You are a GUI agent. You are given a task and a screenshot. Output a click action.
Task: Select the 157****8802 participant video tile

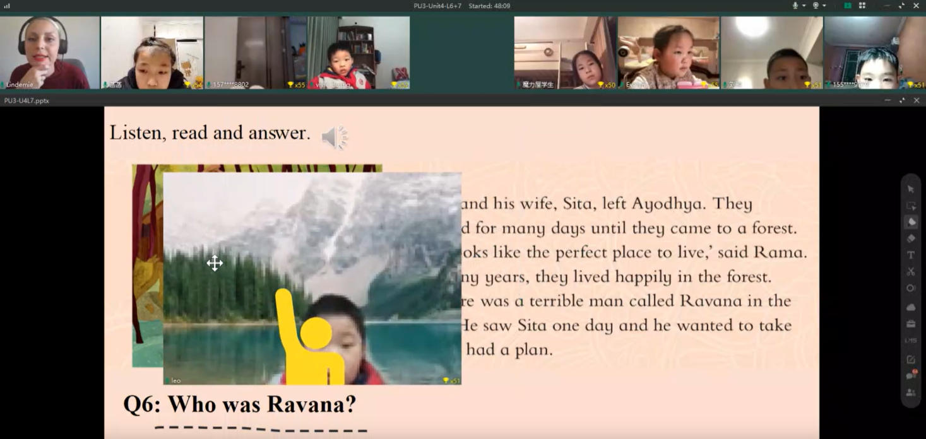tap(255, 52)
